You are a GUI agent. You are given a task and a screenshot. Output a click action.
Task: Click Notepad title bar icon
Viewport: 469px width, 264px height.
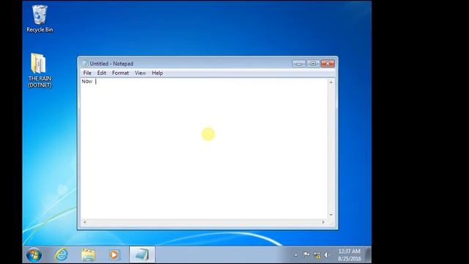pos(85,64)
